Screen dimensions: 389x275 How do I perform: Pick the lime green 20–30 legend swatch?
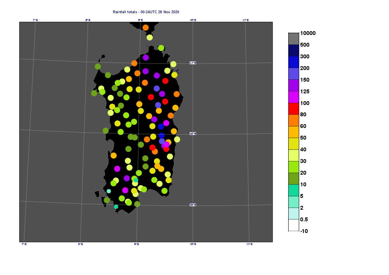point(293,167)
